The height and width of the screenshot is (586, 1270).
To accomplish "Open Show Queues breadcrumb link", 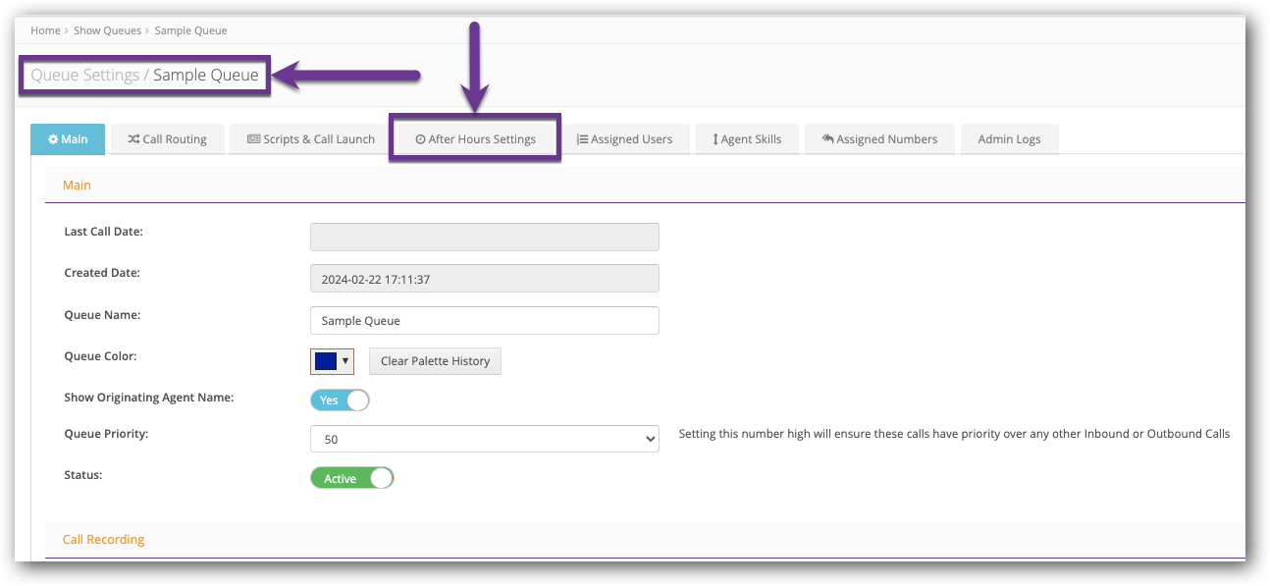I will click(x=108, y=30).
